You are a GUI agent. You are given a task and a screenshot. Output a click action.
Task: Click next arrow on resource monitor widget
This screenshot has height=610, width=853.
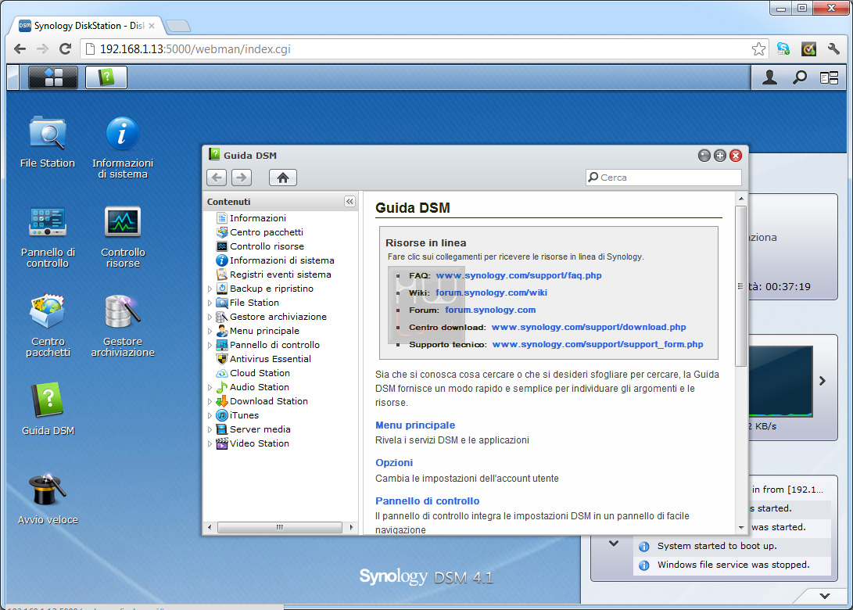tap(823, 382)
